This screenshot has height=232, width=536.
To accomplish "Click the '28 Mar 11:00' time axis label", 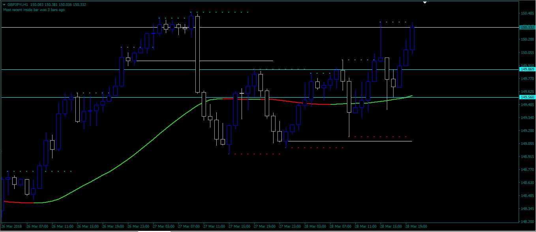I will coord(366,226).
